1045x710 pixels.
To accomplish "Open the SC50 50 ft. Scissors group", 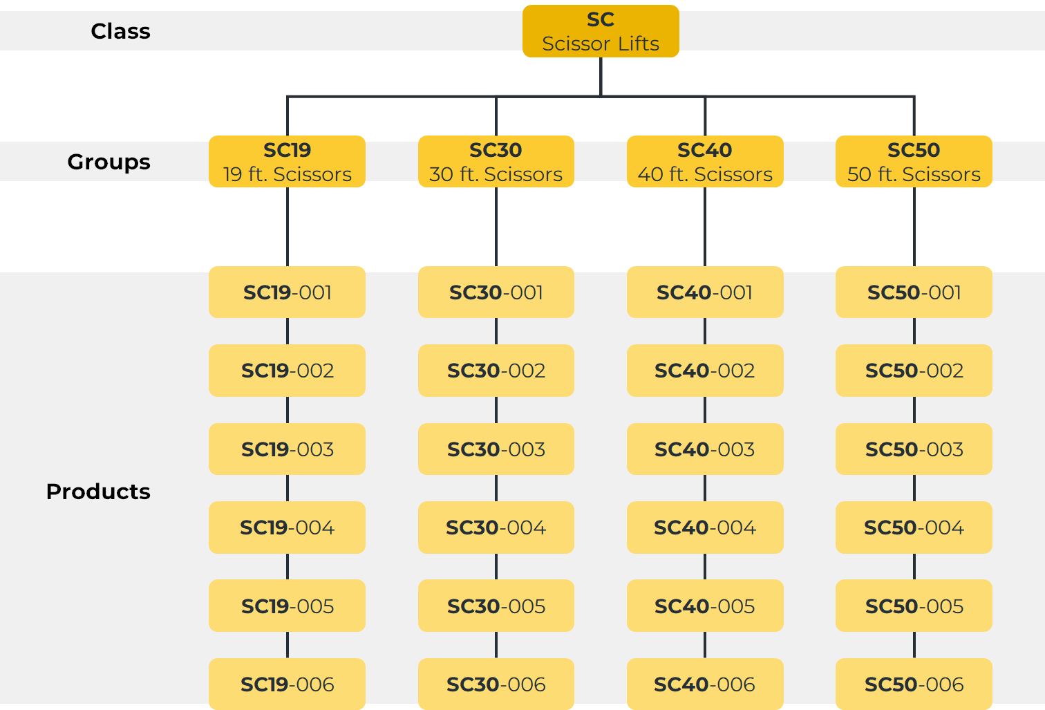I will point(914,162).
